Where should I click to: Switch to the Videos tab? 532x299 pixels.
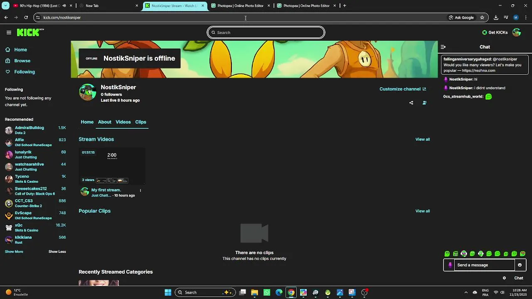coord(123,122)
